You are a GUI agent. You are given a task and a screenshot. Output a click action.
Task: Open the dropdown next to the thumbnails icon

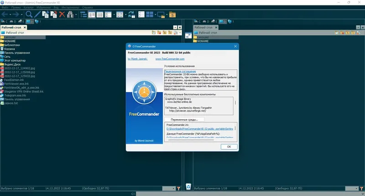[126, 15]
